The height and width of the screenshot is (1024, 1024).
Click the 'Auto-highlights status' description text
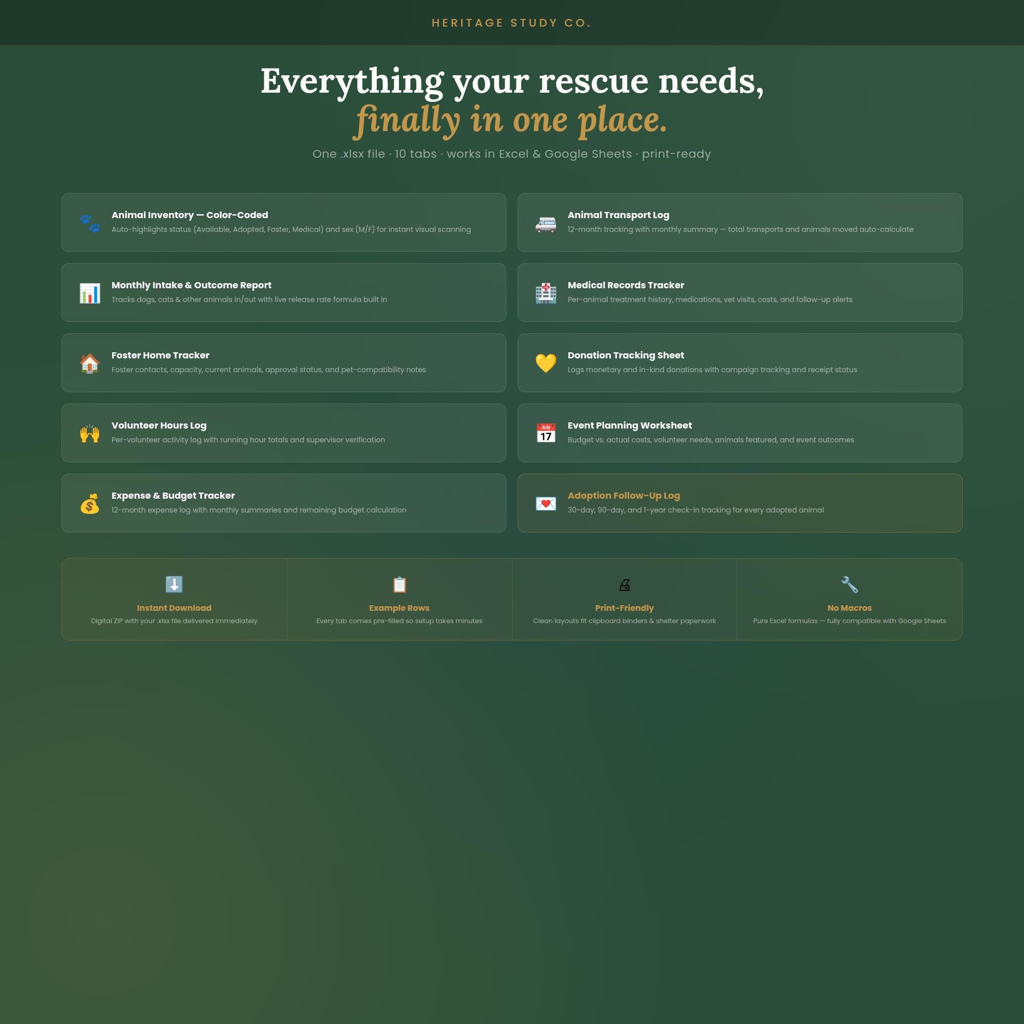291,229
